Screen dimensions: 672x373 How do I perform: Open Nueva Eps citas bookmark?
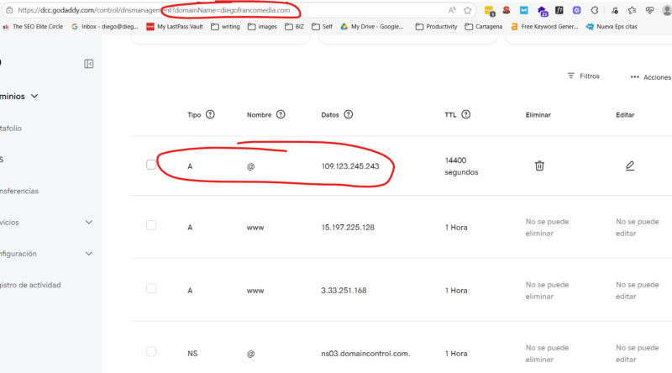coord(612,27)
